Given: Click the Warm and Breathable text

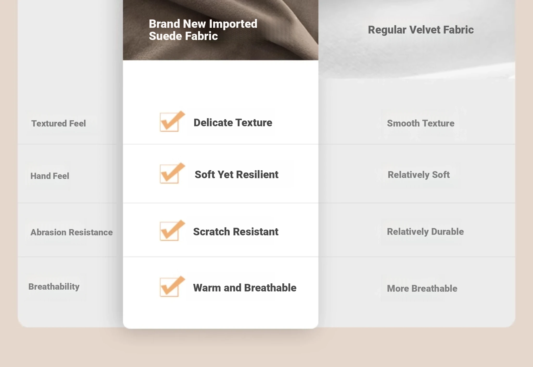Looking at the screenshot, I should (x=245, y=288).
